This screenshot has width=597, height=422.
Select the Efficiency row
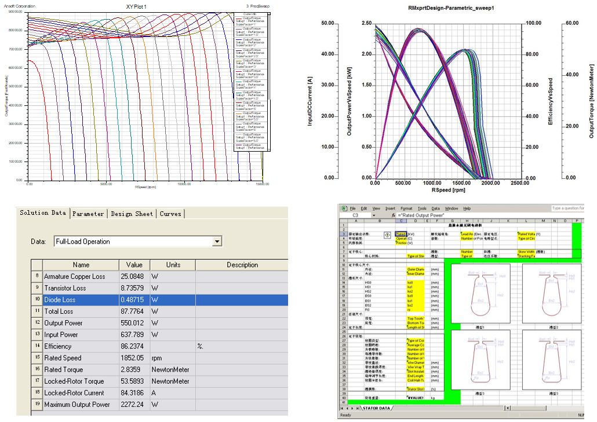160,346
